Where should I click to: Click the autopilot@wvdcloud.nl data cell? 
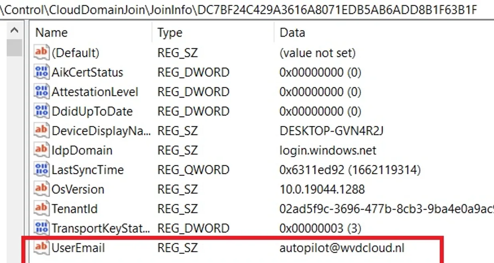point(342,248)
